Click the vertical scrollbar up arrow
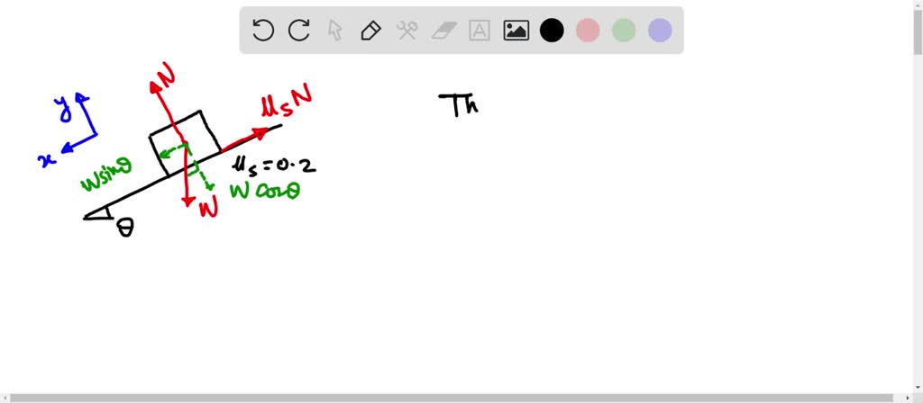The width and height of the screenshot is (923, 403). (918, 4)
